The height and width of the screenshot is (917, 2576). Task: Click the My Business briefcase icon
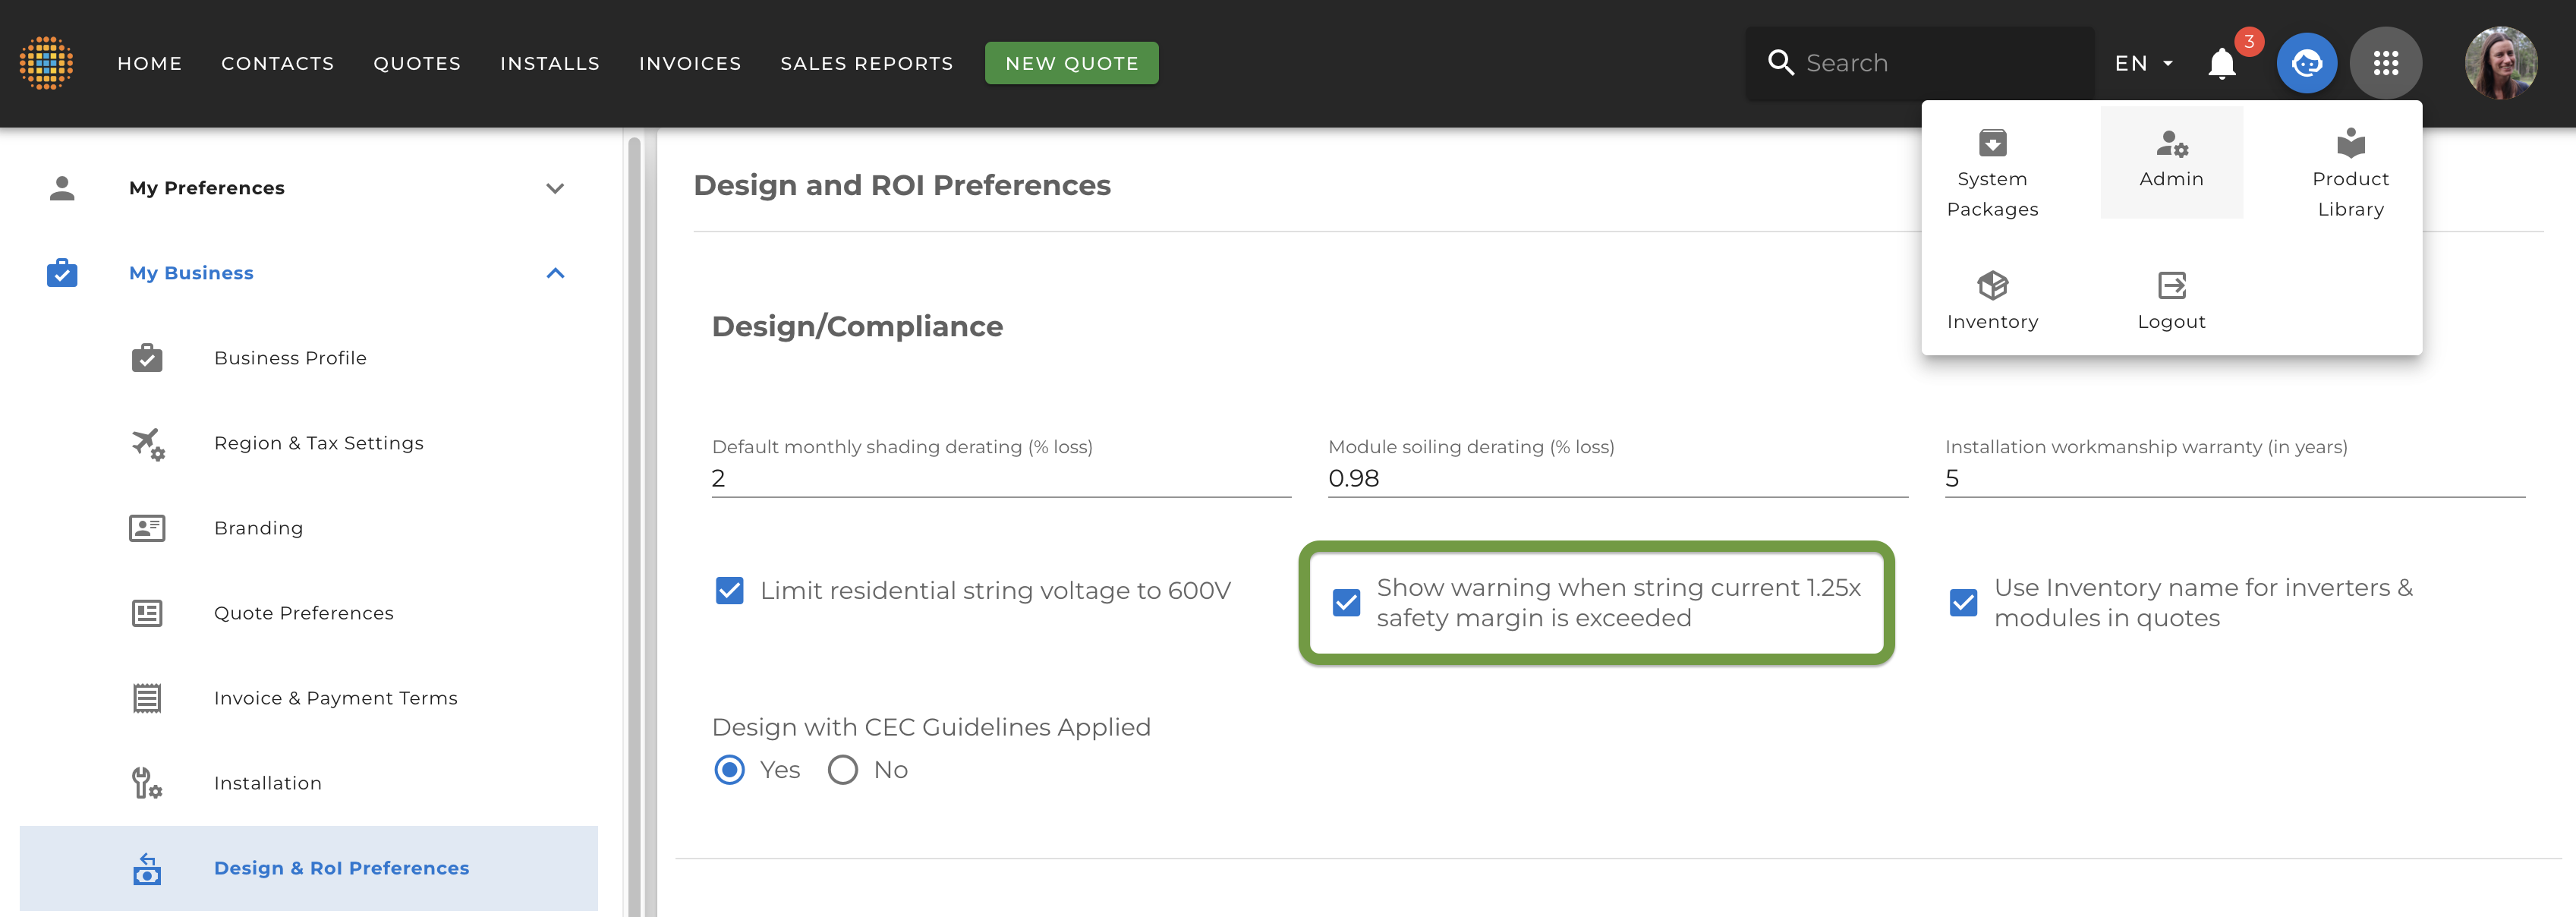click(x=62, y=273)
